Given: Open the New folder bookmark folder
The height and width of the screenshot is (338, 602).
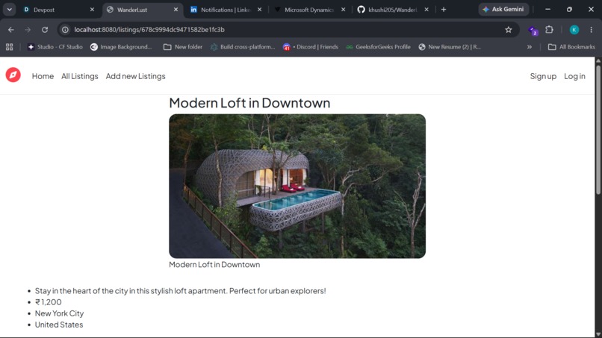Looking at the screenshot, I should 183,47.
